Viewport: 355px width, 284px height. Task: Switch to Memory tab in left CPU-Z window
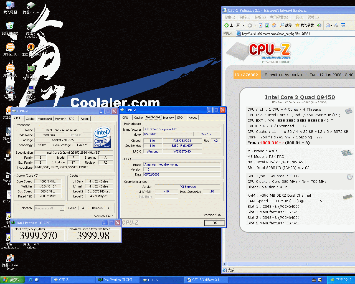tap(60, 119)
